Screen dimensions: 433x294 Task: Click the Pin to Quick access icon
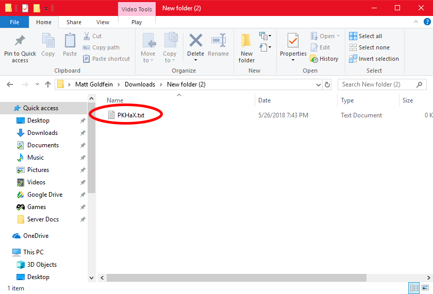20,41
